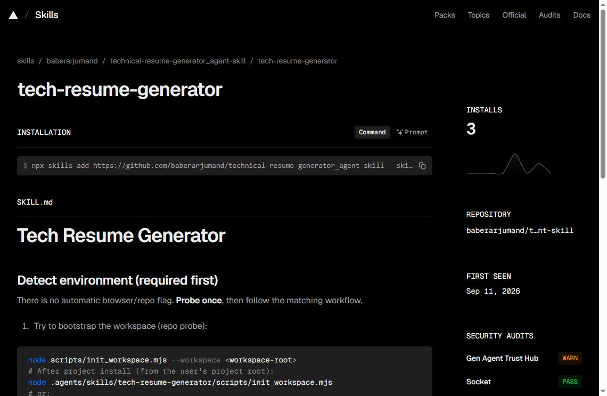Click the 'node scripts/init_workspace.mjs' code line

coord(162,360)
